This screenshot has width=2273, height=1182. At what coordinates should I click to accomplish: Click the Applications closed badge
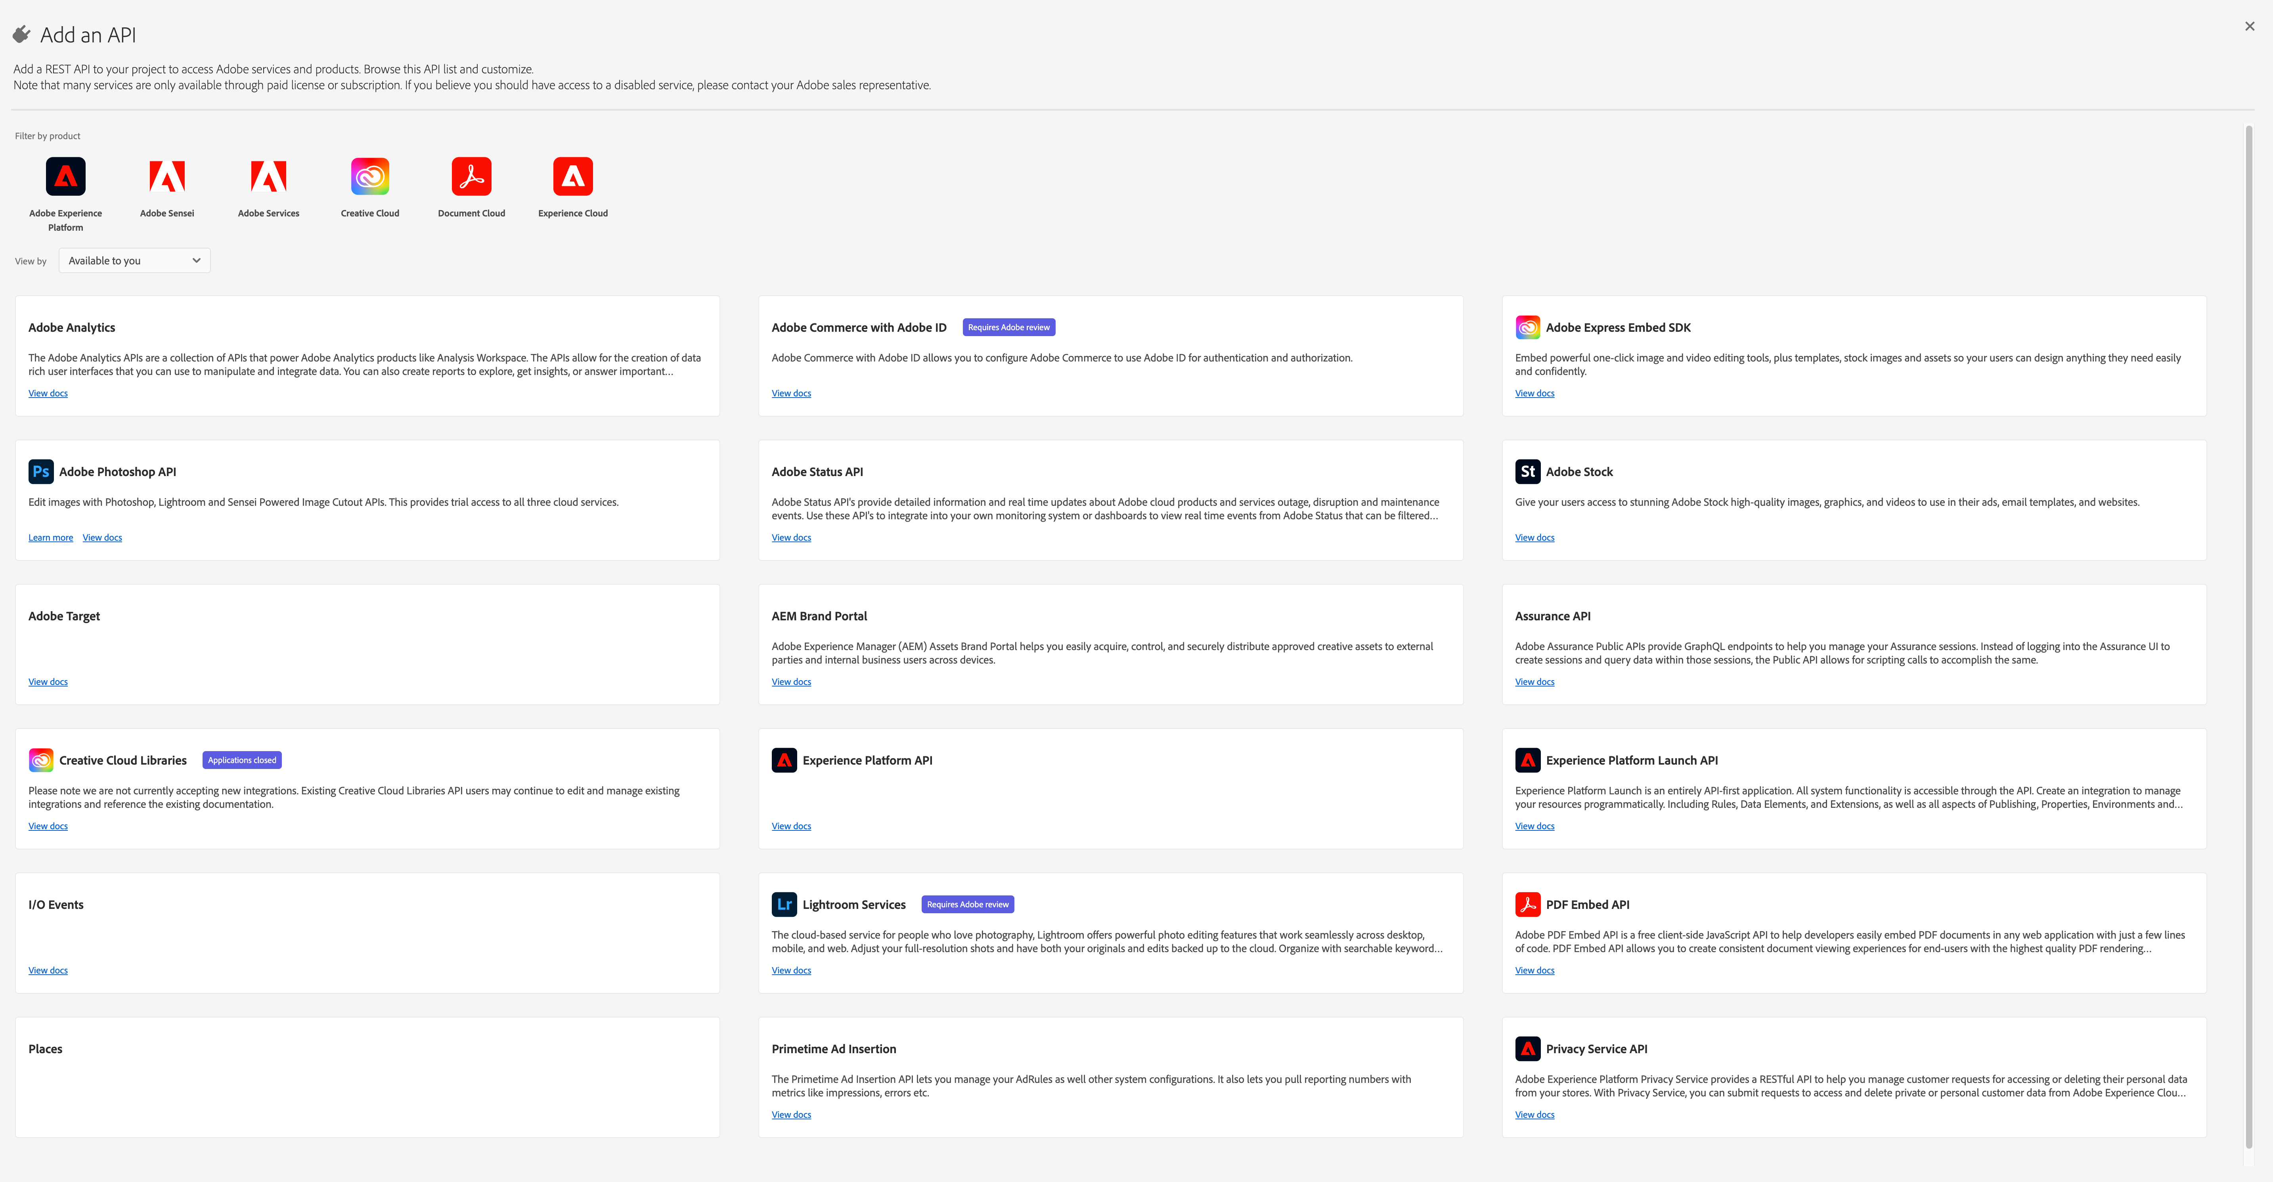coord(242,760)
